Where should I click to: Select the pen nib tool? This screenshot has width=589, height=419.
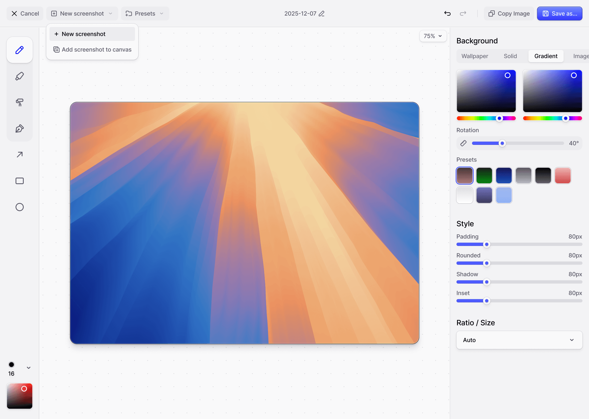[x=20, y=128]
